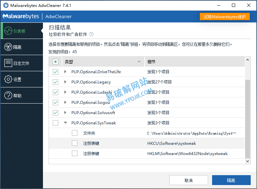257x189 pixels.
Task: Click the 发现3个项目 detail cell
Action: point(158,123)
